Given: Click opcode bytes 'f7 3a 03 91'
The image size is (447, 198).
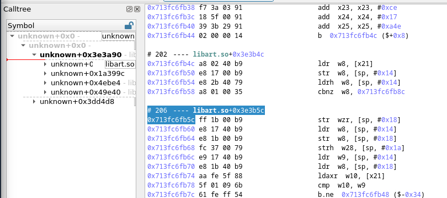Looking at the screenshot, I should (x=220, y=8).
